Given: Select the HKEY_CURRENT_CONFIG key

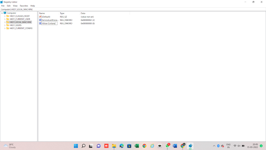Looking at the screenshot, I should (x=21, y=28).
